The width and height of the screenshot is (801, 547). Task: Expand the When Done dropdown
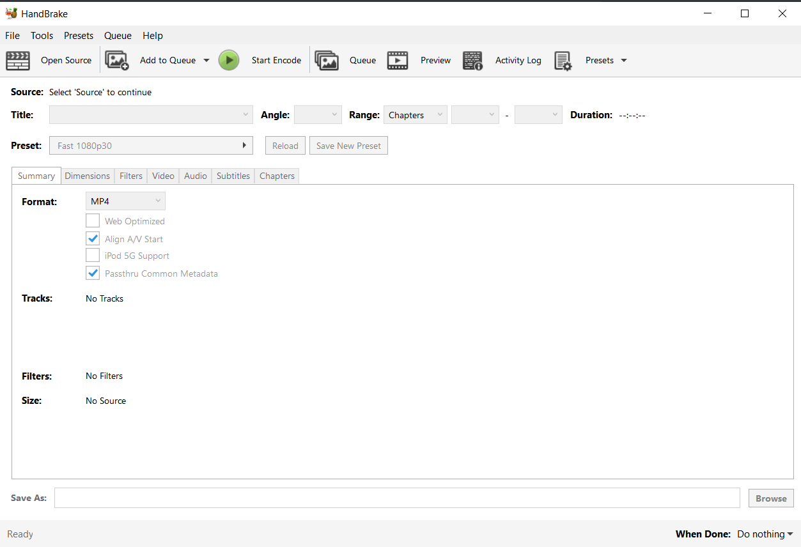pos(765,534)
